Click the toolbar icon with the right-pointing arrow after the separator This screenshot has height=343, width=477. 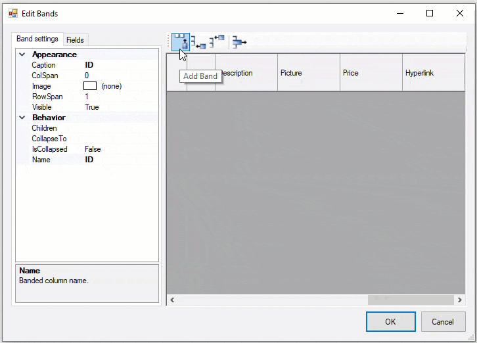pos(239,42)
